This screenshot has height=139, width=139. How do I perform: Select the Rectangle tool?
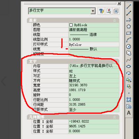[x=129, y=33]
